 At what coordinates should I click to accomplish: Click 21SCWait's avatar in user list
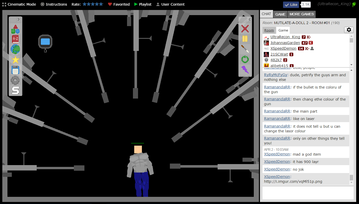pos(266,54)
